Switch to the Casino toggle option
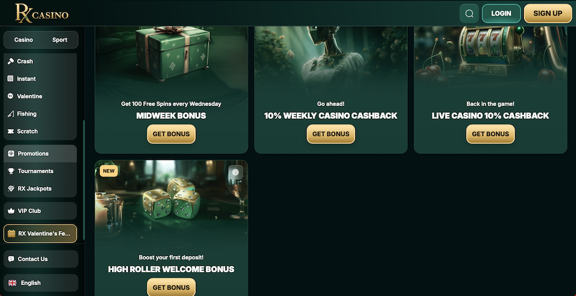The image size is (576, 296). coord(24,39)
